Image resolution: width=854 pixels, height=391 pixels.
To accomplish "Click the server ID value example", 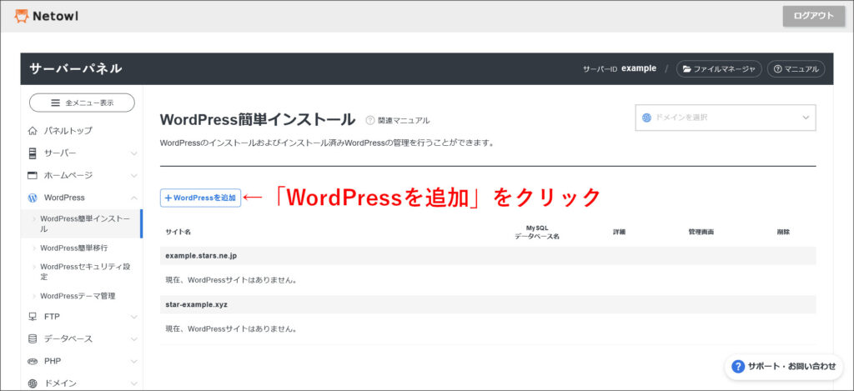I will click(x=639, y=68).
